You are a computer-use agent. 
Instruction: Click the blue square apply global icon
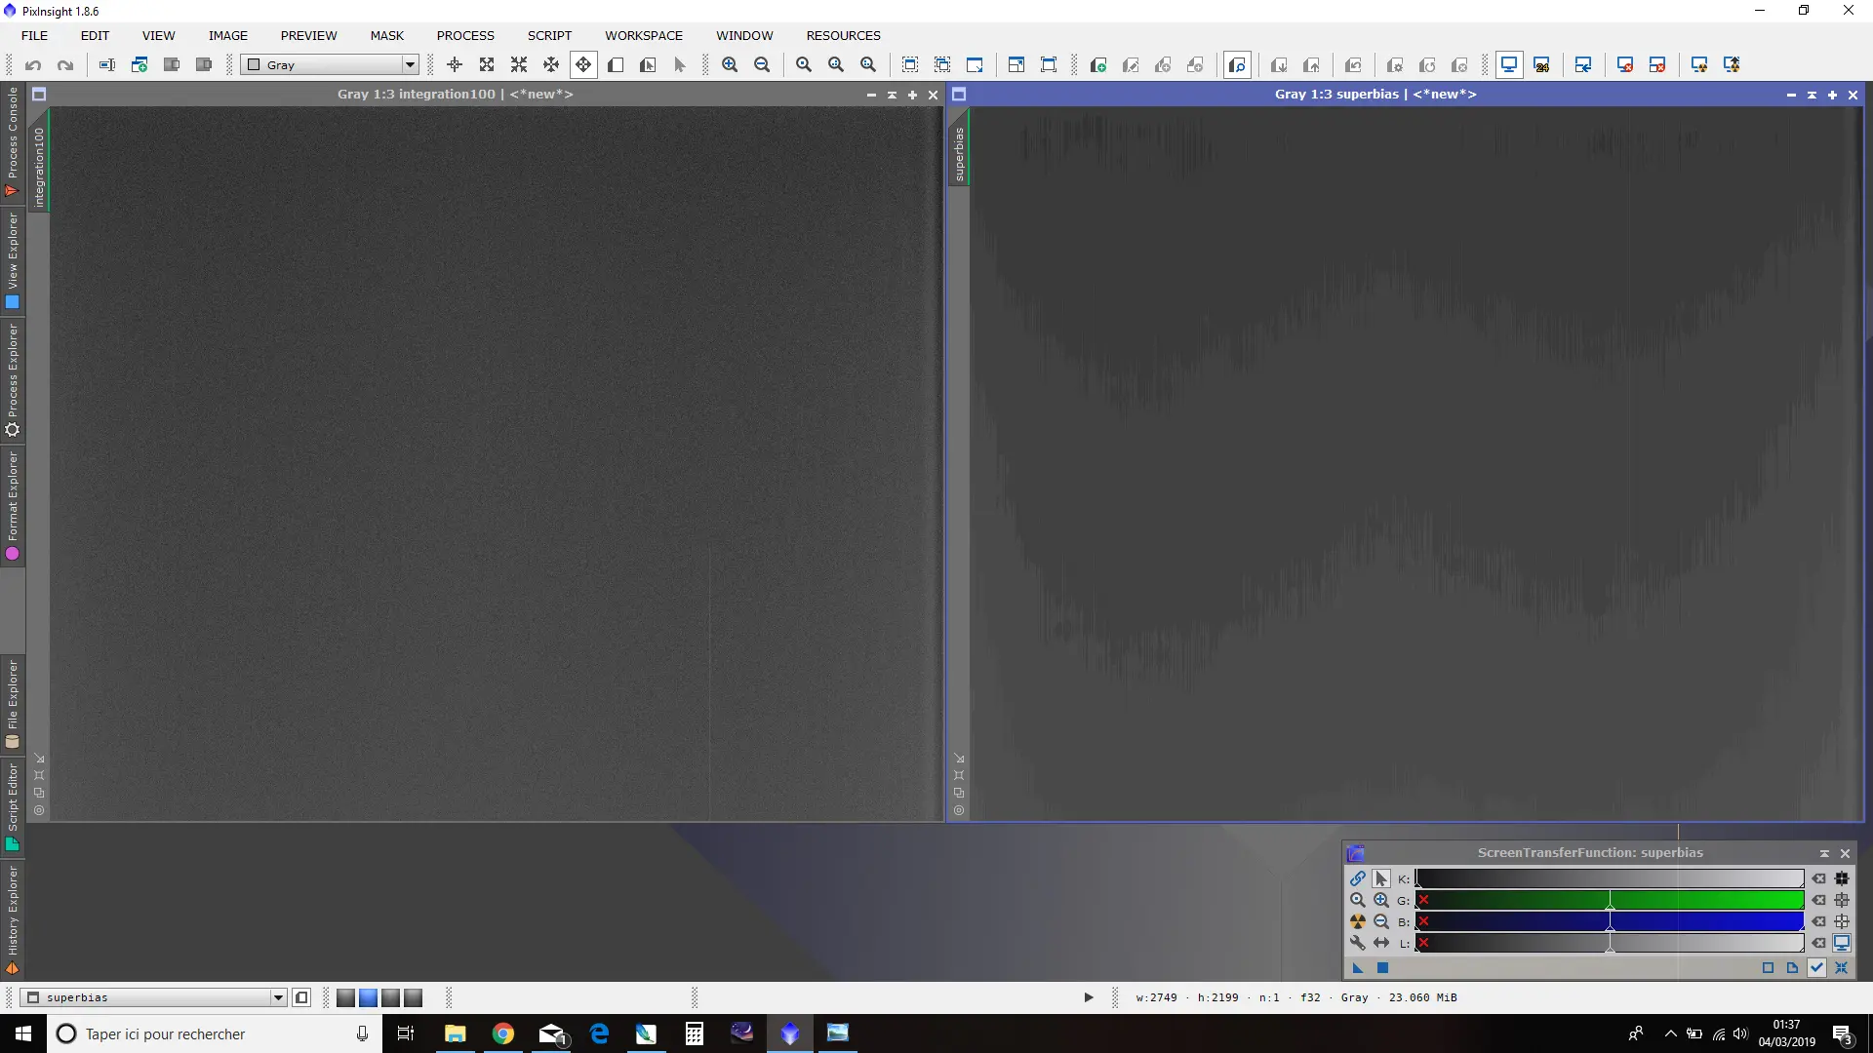(x=1382, y=968)
